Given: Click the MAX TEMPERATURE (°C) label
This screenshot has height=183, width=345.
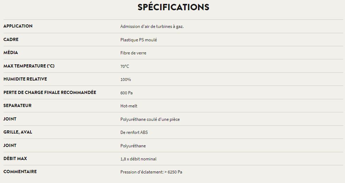Looking at the screenshot, I should (29, 66).
